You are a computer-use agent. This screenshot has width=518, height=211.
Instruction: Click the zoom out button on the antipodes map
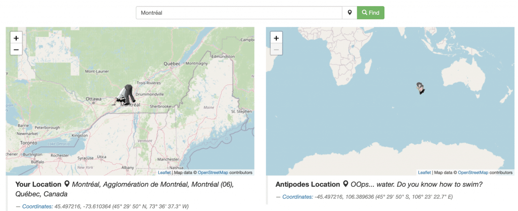pyautogui.click(x=276, y=49)
